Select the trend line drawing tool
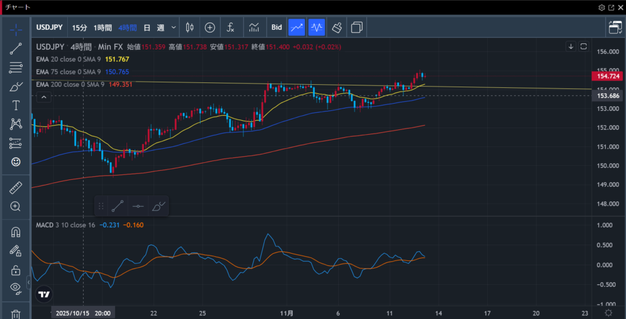This screenshot has width=626, height=319. pos(16,48)
